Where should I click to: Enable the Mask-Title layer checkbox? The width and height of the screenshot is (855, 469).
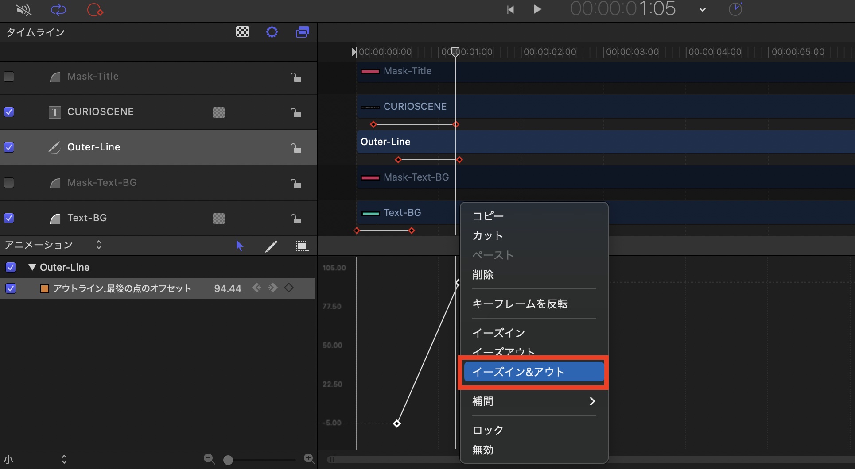(9, 77)
